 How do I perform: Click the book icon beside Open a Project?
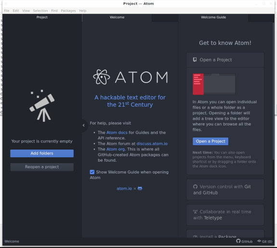[x=195, y=60]
